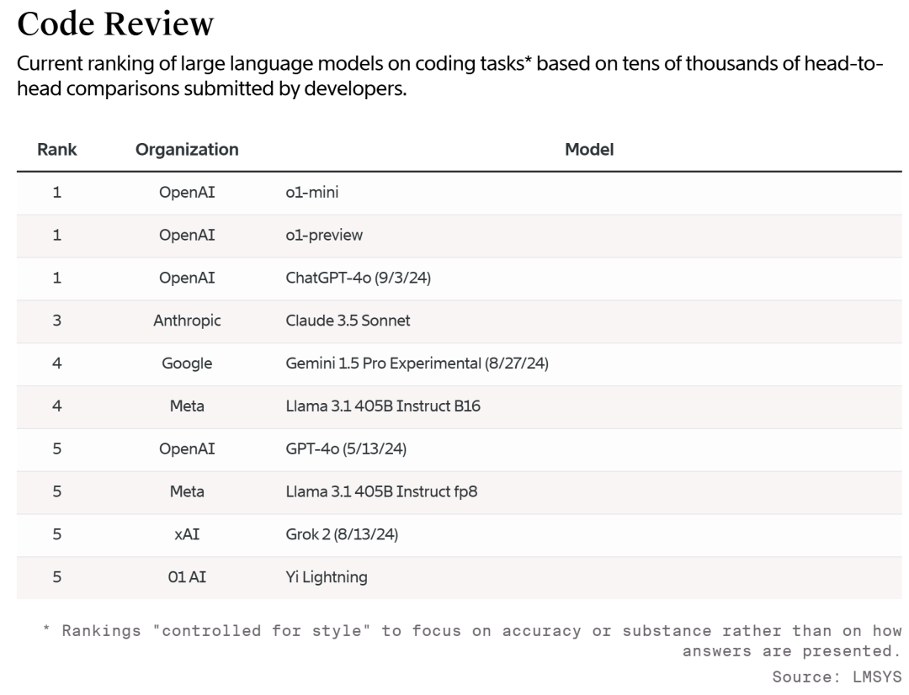Click Llama 3.1 405B Instruct fp8

click(x=381, y=491)
